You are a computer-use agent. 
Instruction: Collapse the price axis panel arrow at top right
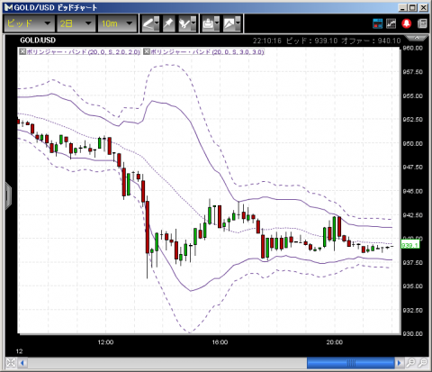(x=417, y=38)
